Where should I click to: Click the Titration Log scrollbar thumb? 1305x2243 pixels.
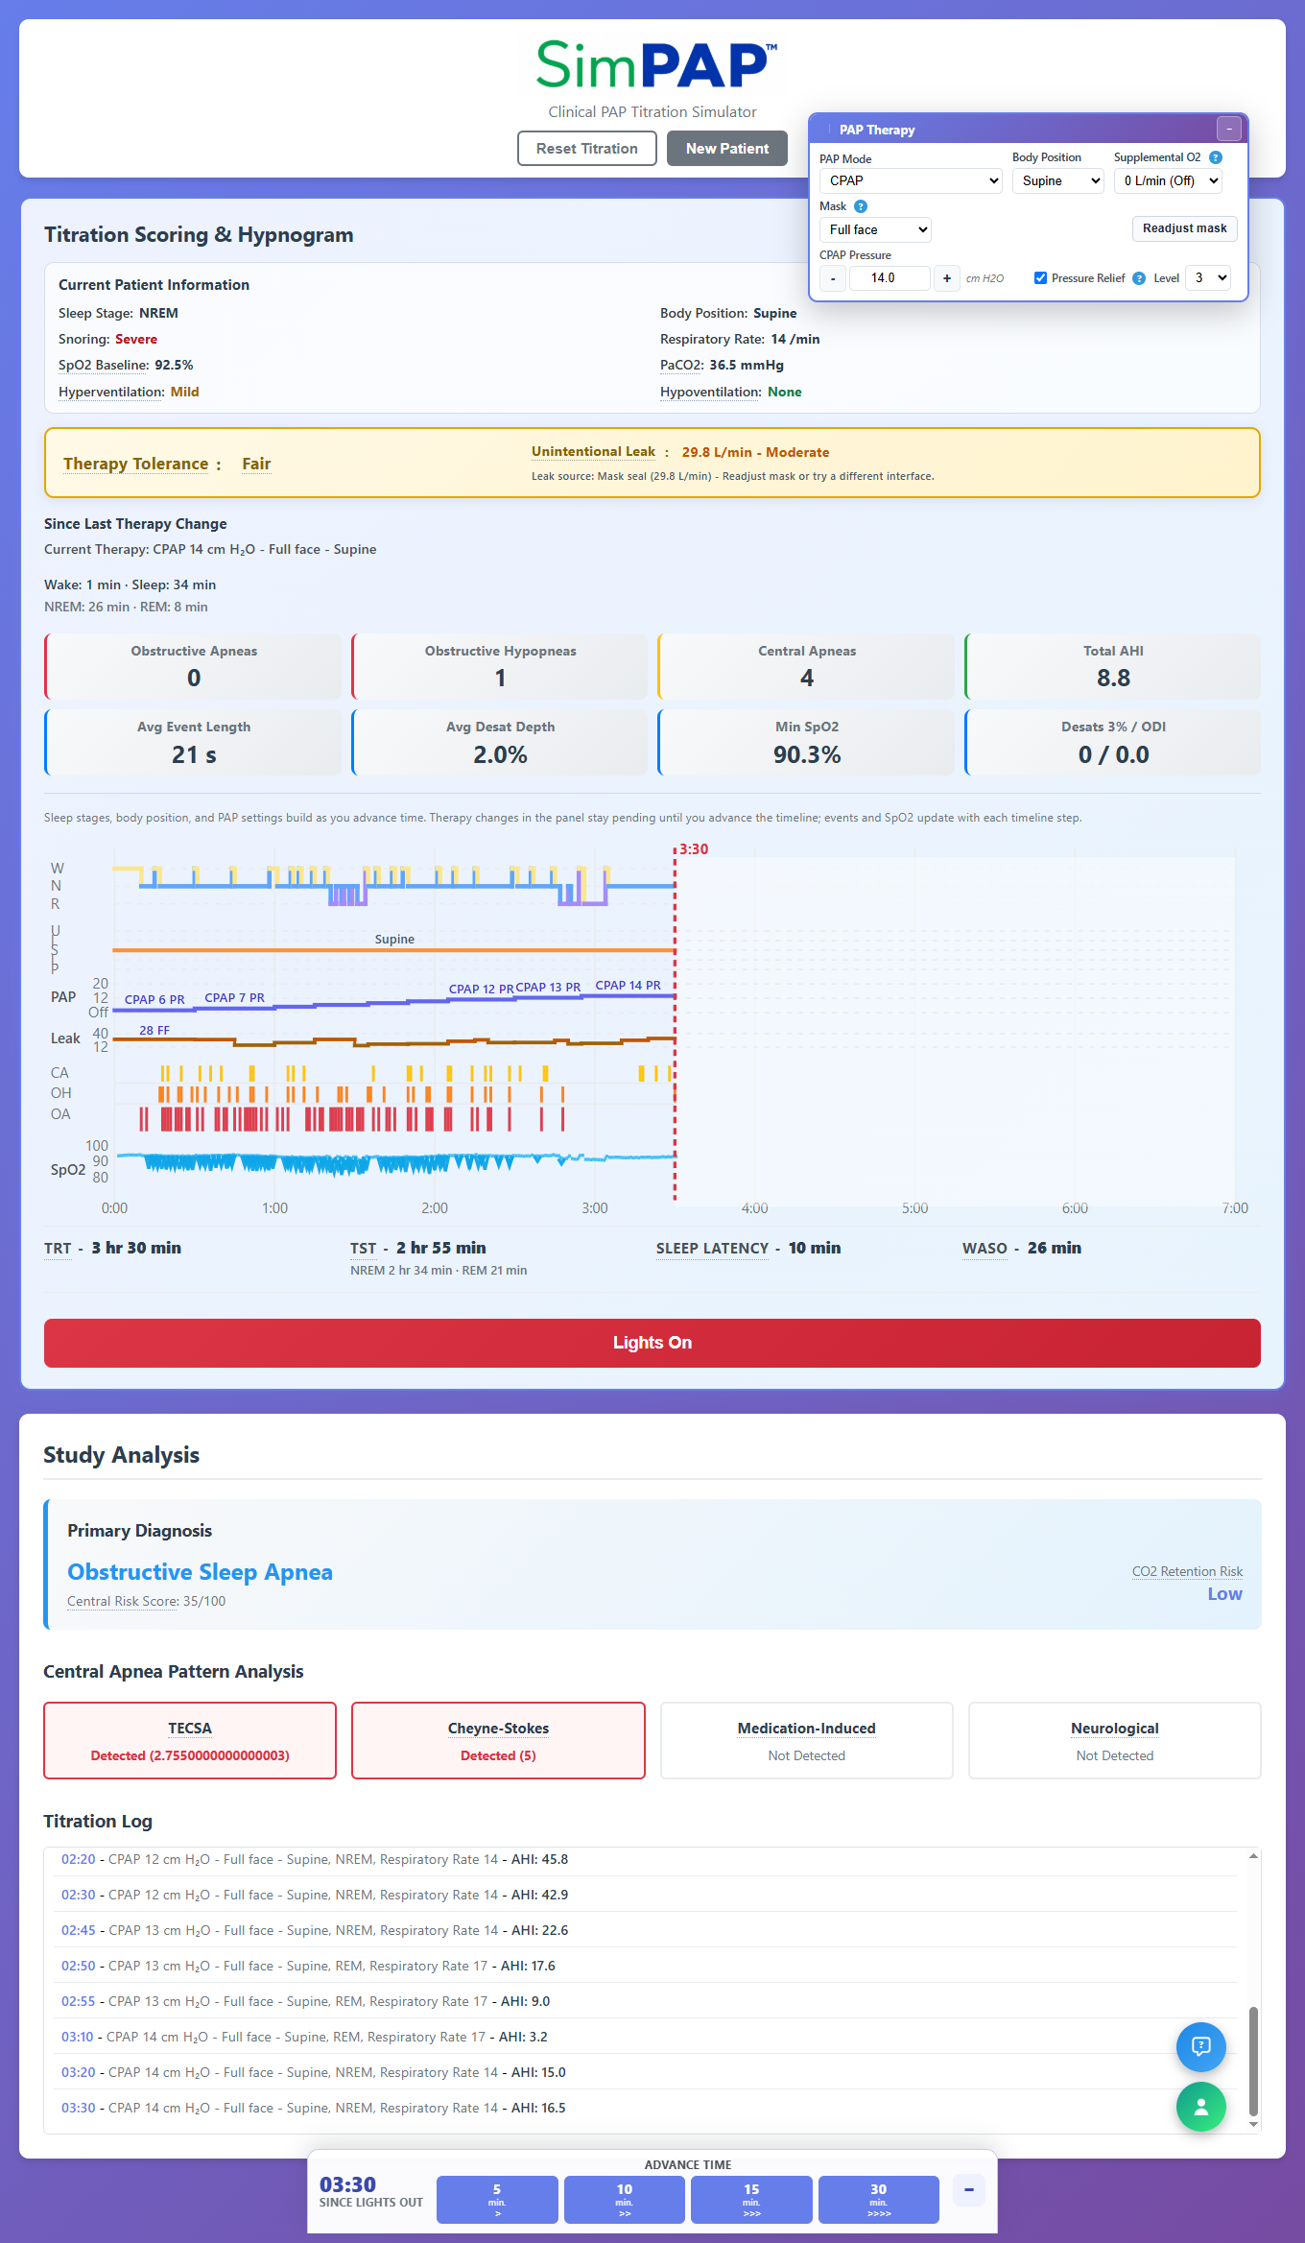[1253, 2061]
